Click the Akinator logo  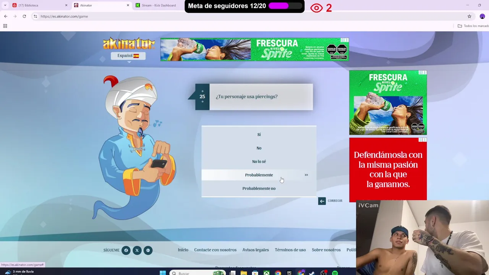tap(129, 44)
